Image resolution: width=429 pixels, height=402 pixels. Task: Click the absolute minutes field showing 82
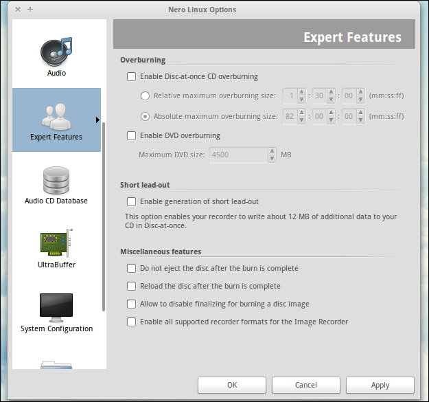coord(290,116)
